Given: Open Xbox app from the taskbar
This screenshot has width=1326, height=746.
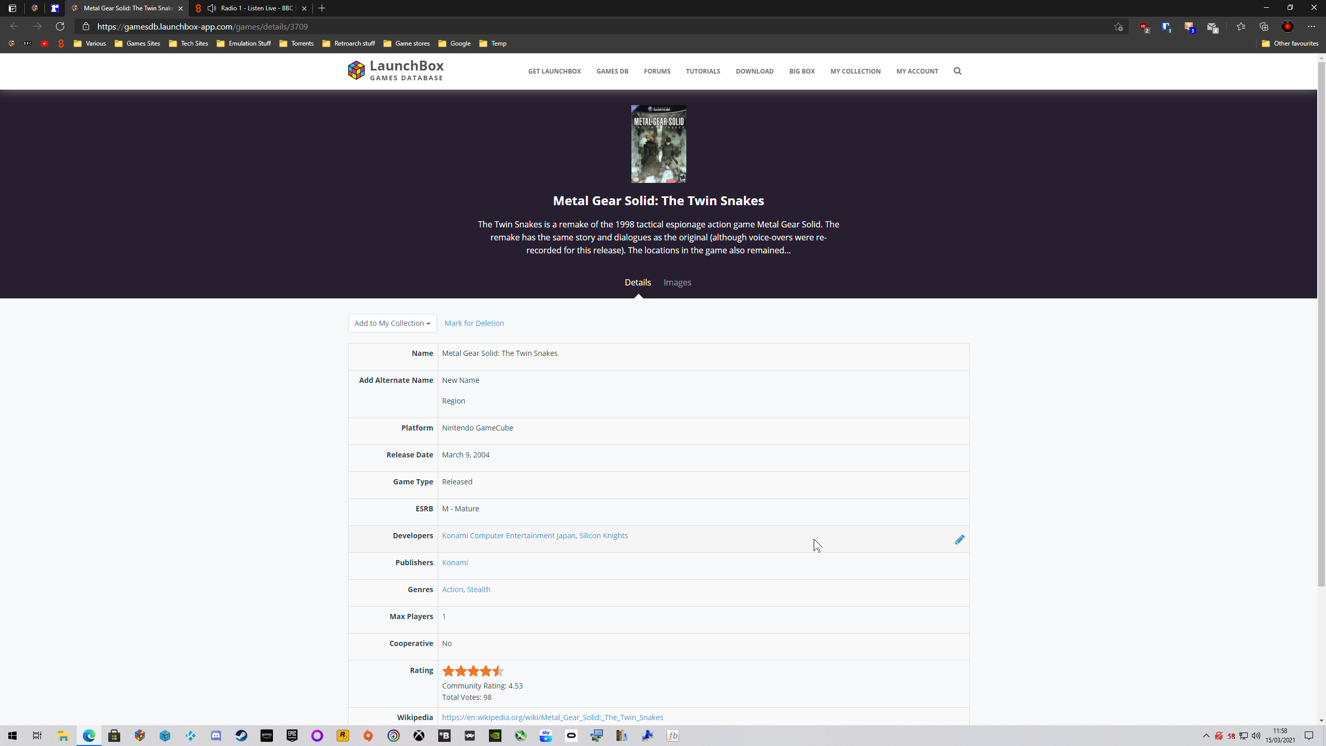Looking at the screenshot, I should click(x=419, y=736).
